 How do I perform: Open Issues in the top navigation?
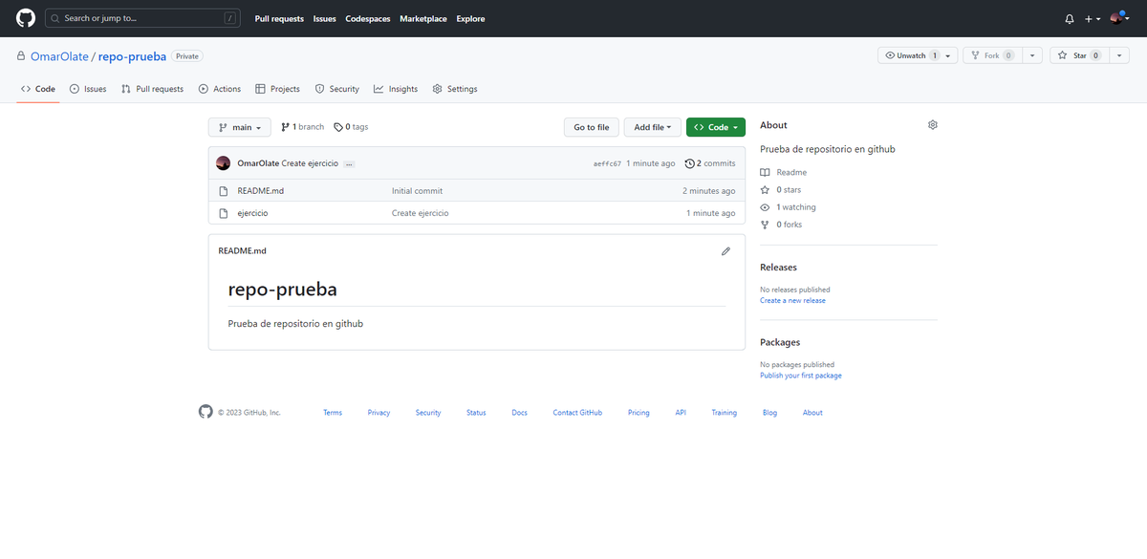[x=325, y=18]
